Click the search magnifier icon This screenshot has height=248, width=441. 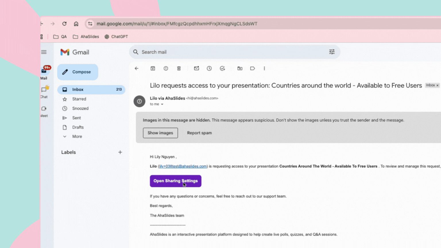point(136,52)
